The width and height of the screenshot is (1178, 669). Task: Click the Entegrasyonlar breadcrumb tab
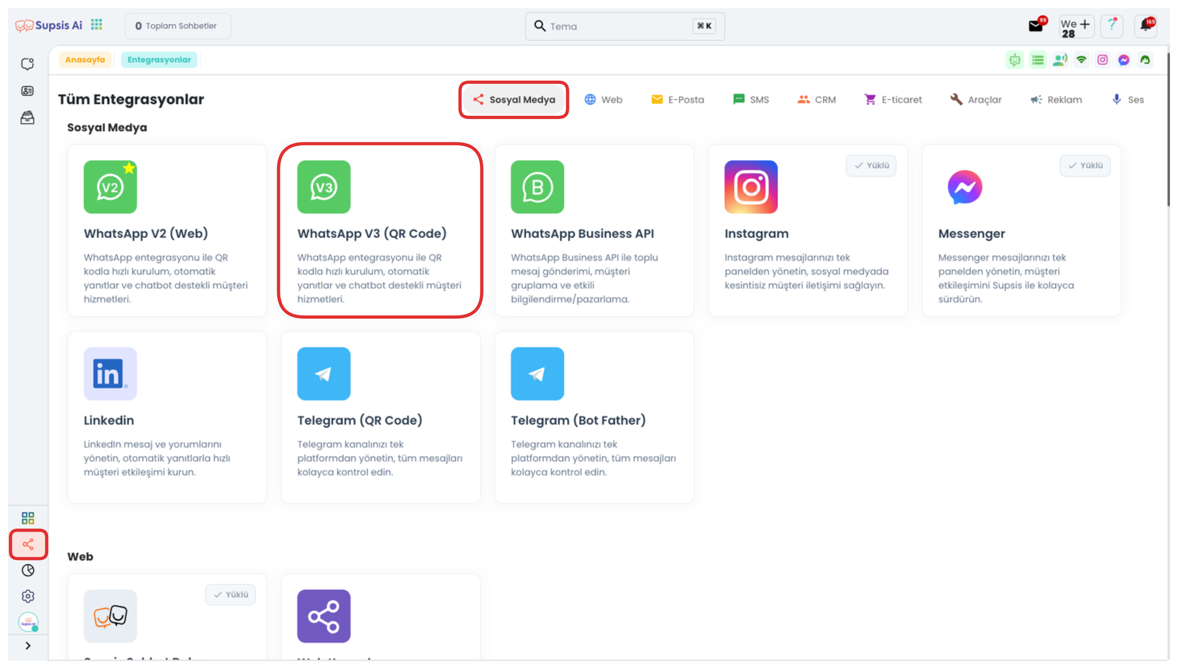(159, 60)
